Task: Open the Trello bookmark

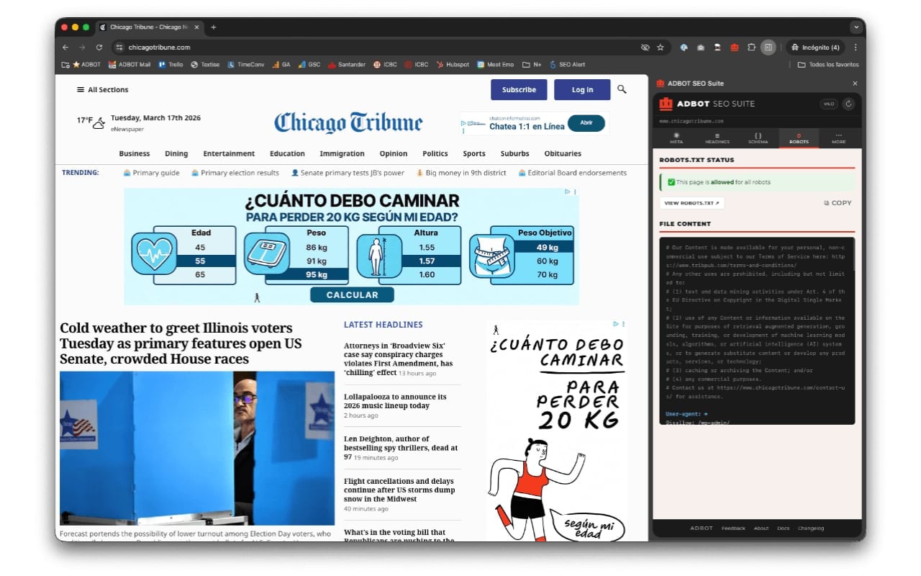Action: [x=171, y=65]
